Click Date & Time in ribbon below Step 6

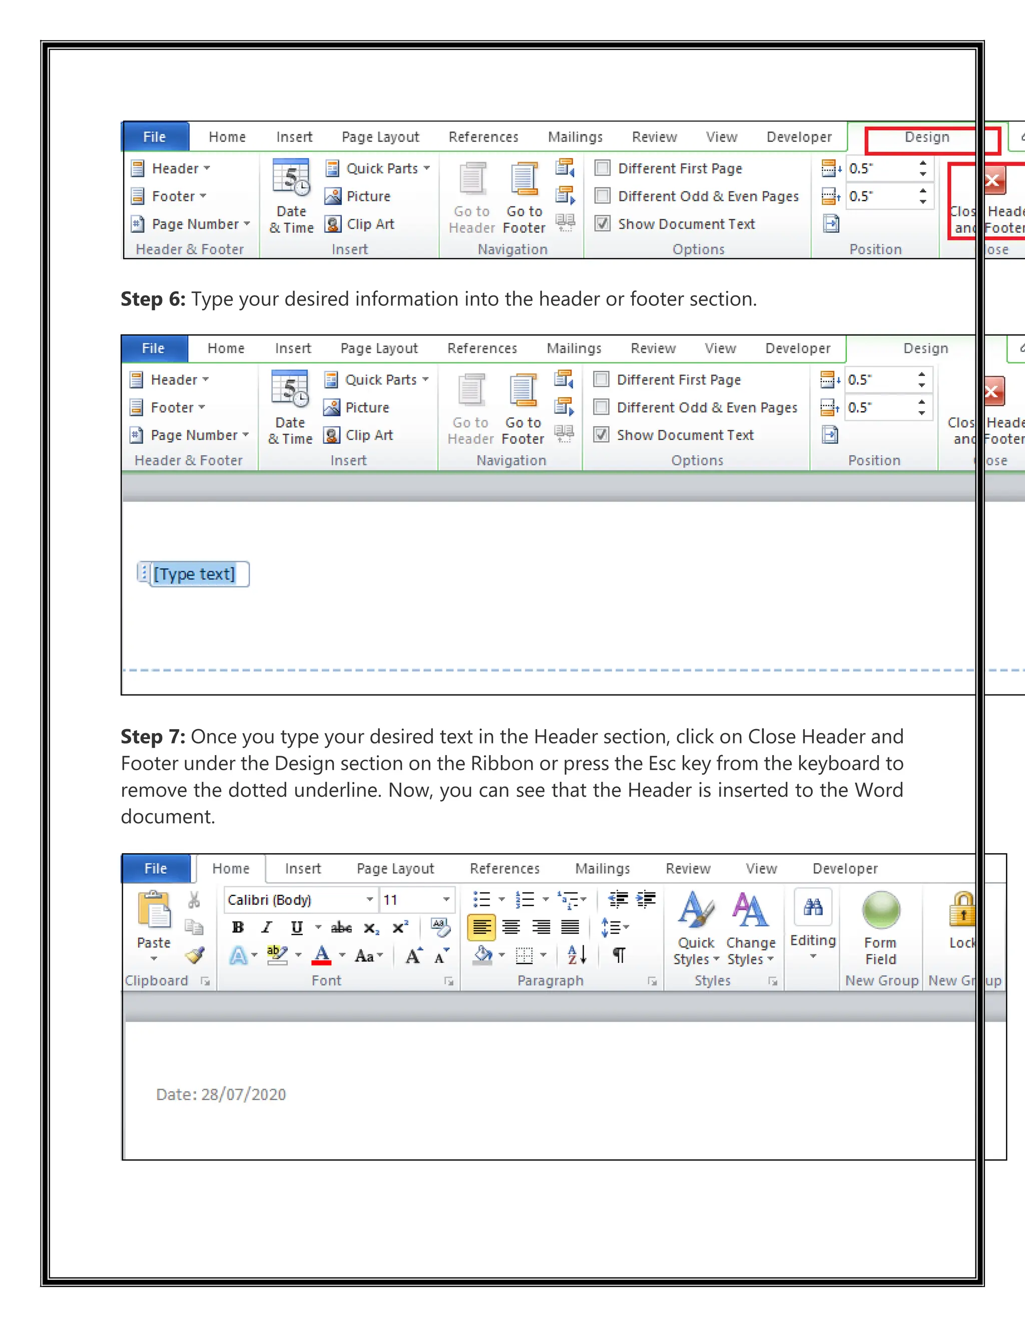(290, 408)
